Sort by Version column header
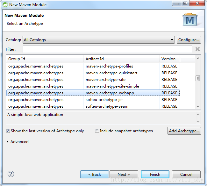The width and height of the screenshot is (207, 186). pos(170,59)
